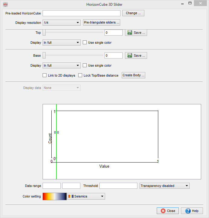Screen dimensions: 209x218
Task: Click the Seismics color bar swatch
Action: (54, 196)
